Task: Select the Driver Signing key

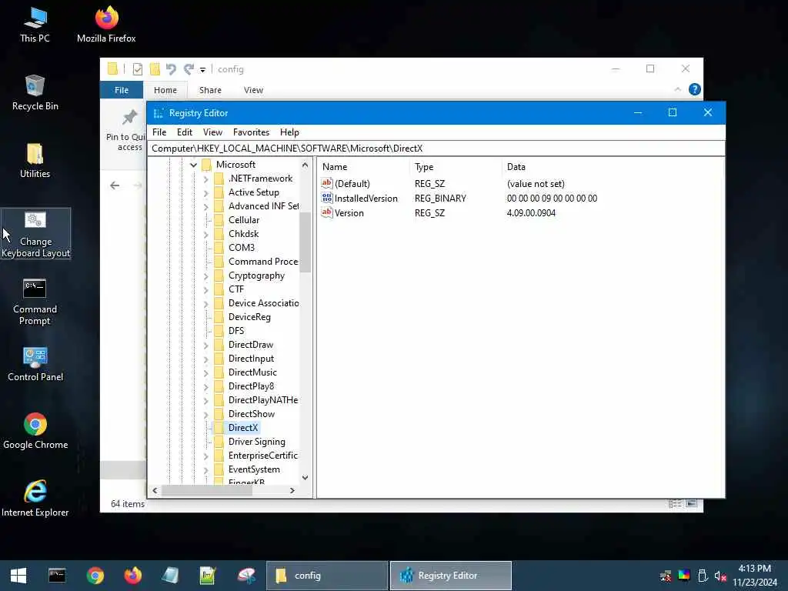Action: 256,442
